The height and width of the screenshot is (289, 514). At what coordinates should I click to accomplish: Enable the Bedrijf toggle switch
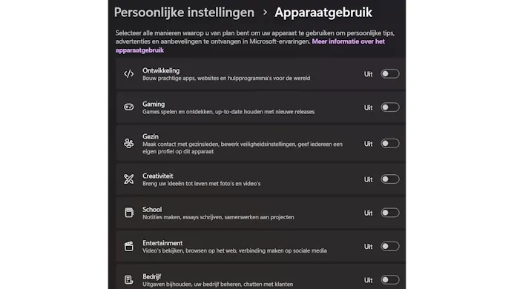pyautogui.click(x=389, y=280)
